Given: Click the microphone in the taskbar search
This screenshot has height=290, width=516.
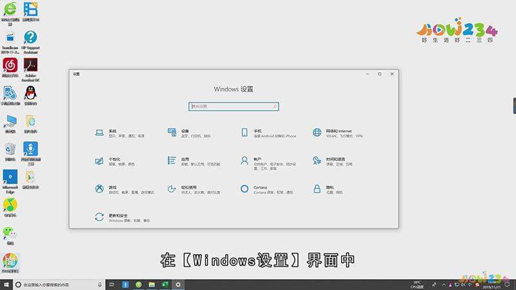Looking at the screenshot, I should (100, 284).
